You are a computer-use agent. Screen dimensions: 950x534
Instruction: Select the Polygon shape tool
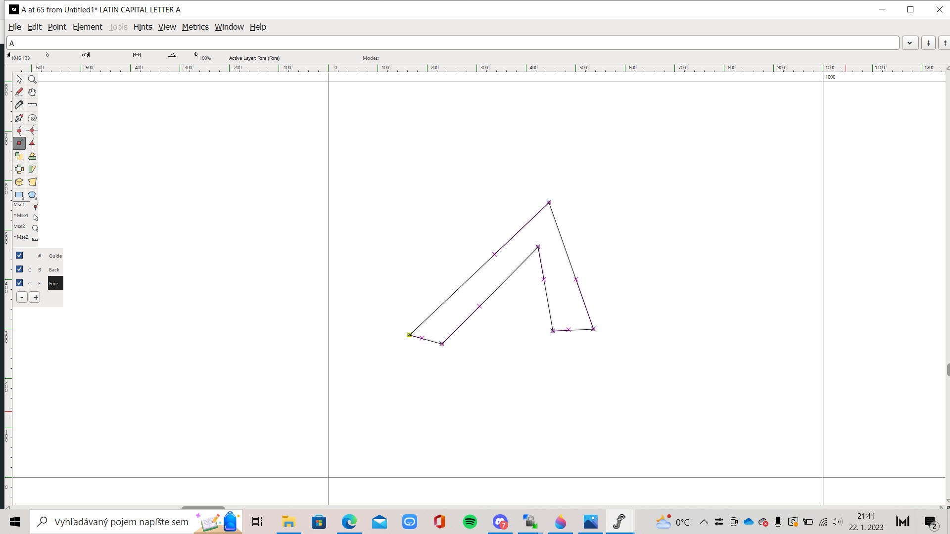click(32, 195)
